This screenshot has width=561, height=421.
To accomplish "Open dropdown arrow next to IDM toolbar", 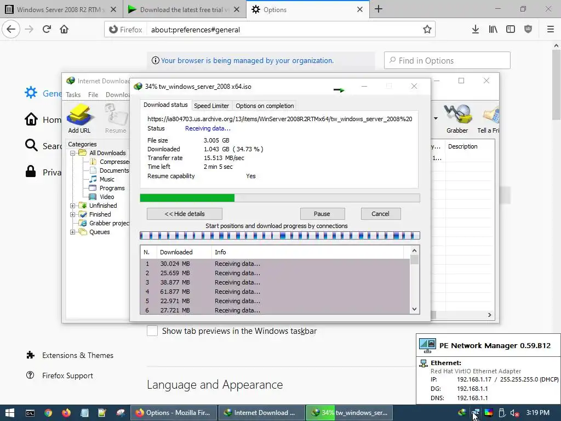I will (x=436, y=118).
